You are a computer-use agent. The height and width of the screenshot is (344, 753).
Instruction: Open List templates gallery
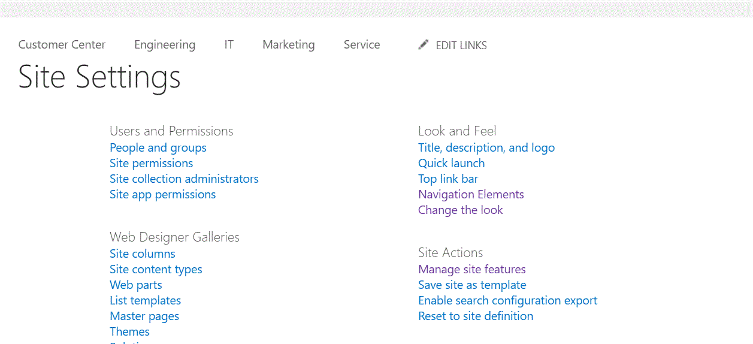coord(146,301)
